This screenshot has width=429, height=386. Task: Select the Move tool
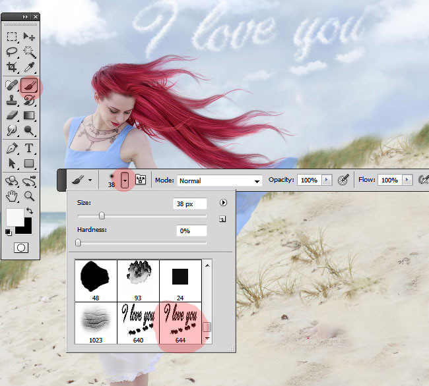click(29, 37)
